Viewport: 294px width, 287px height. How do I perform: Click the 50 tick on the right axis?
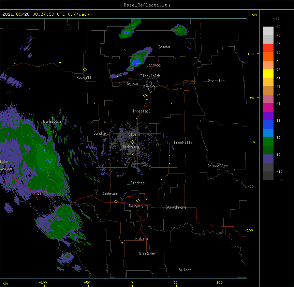(252, 98)
